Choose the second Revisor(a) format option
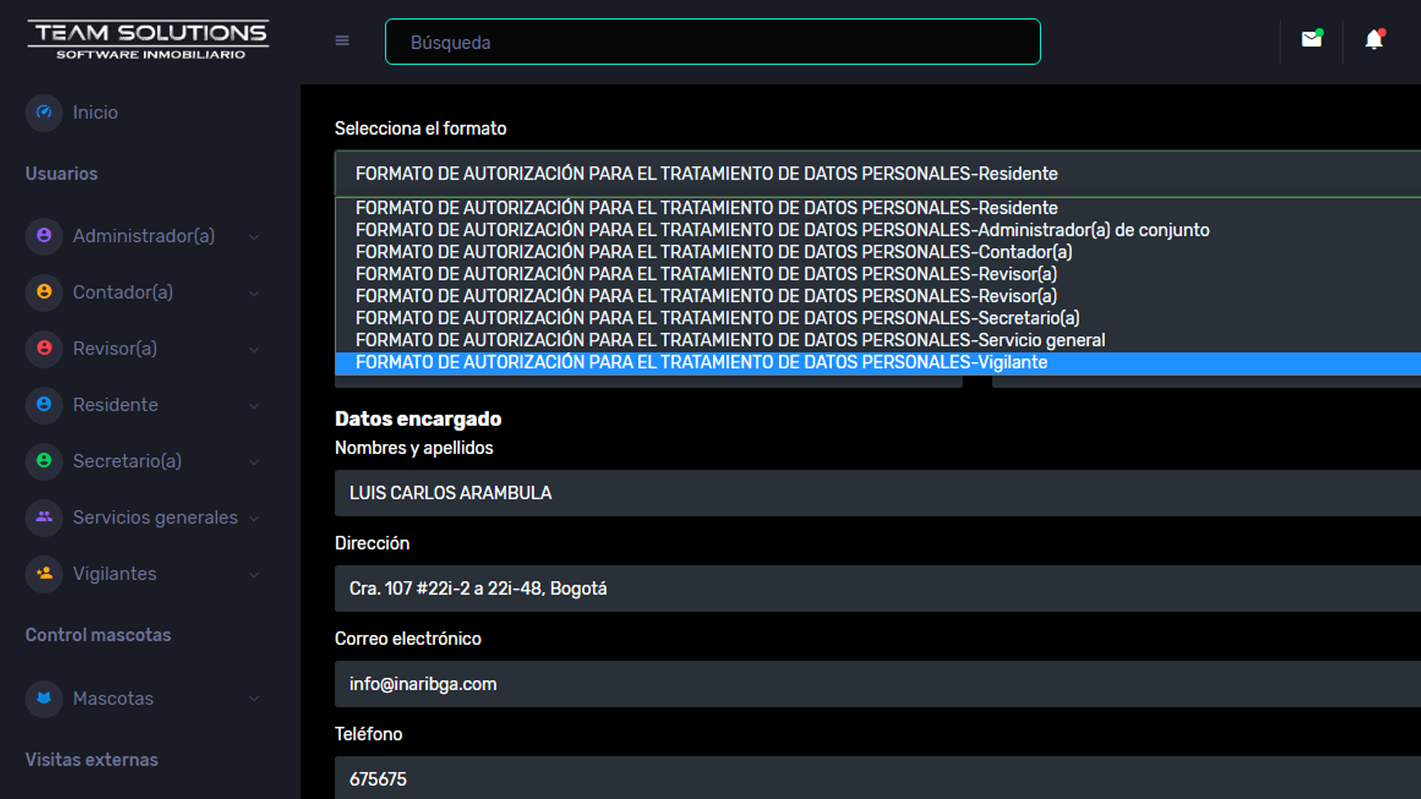1421x799 pixels. pyautogui.click(x=878, y=297)
